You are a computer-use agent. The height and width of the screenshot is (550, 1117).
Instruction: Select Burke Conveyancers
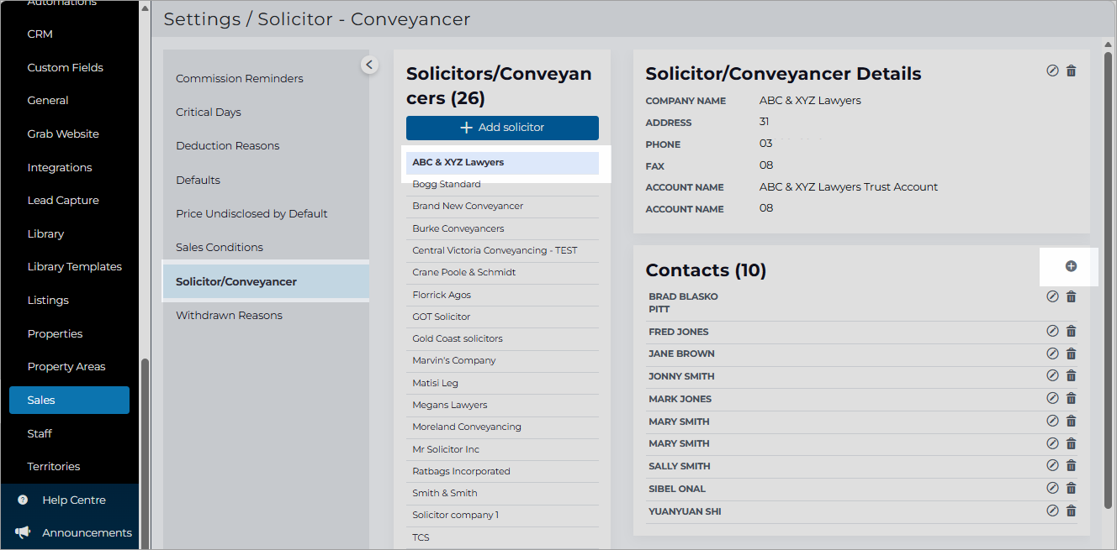[502, 228]
